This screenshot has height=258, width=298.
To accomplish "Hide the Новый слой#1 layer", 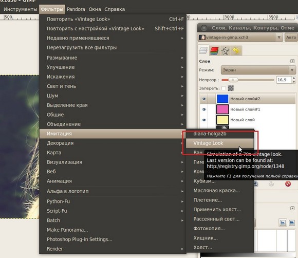I will (204, 109).
